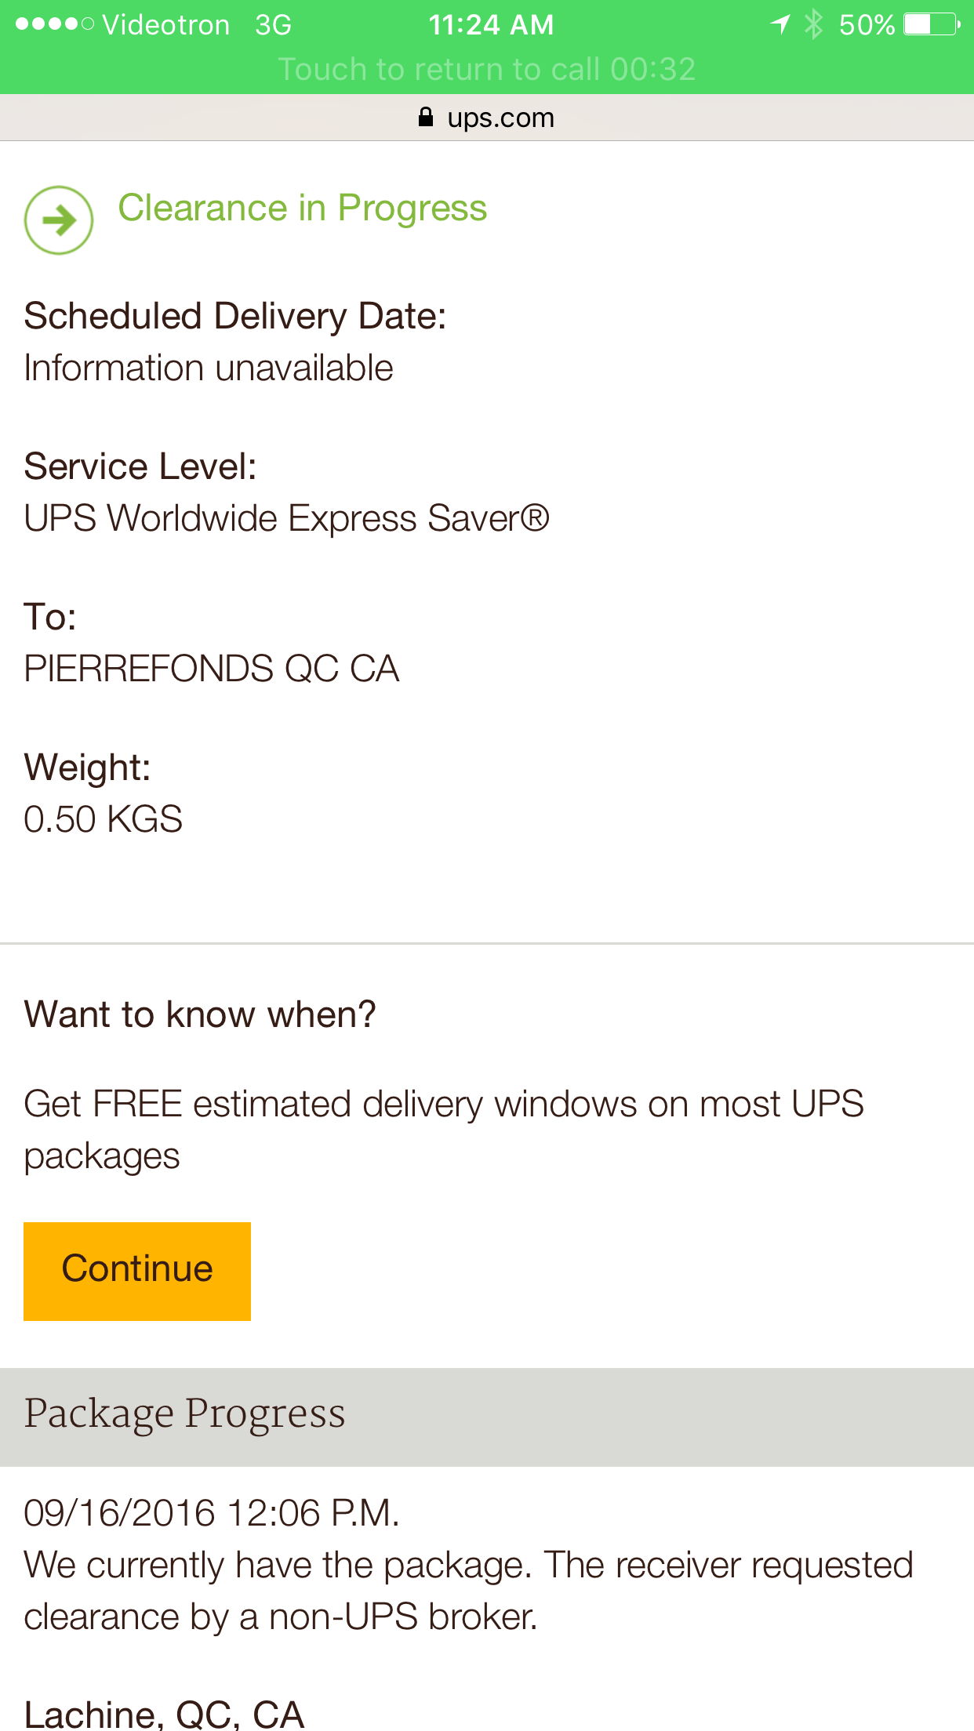Tap the padlock icon beside ups.com
Viewport: 974px width, 1731px height.
(x=426, y=118)
